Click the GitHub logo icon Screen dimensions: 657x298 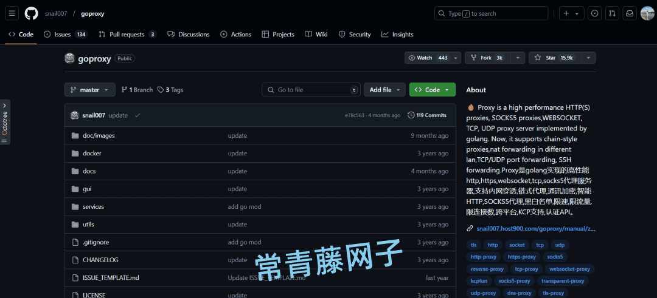click(31, 13)
